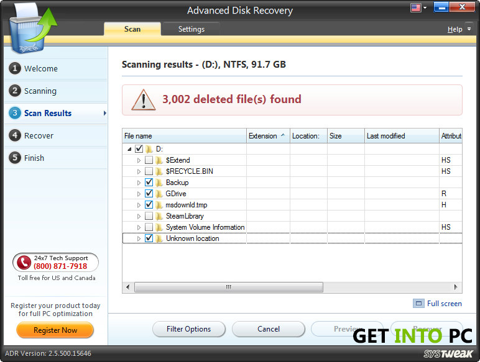480x362 pixels.
Task: Click the GDrive folder icon
Action: pos(159,194)
